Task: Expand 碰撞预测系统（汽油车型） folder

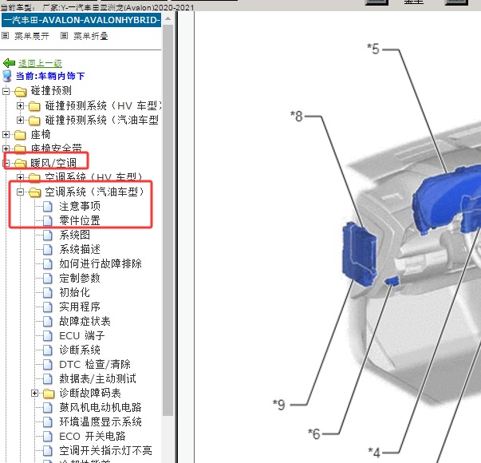Action: pyautogui.click(x=20, y=120)
